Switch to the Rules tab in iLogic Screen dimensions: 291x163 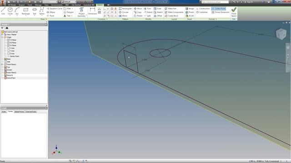[4, 112]
